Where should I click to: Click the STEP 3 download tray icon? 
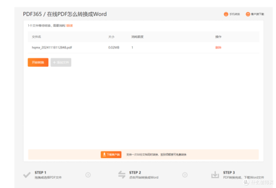coord(215,175)
